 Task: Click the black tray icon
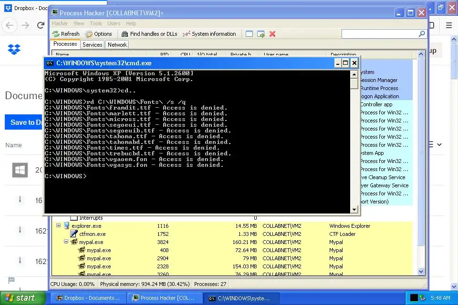(414, 298)
